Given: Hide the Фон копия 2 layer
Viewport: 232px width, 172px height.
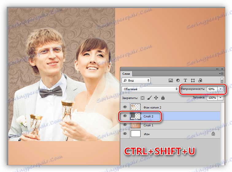Looking at the screenshot, I should point(125,107).
